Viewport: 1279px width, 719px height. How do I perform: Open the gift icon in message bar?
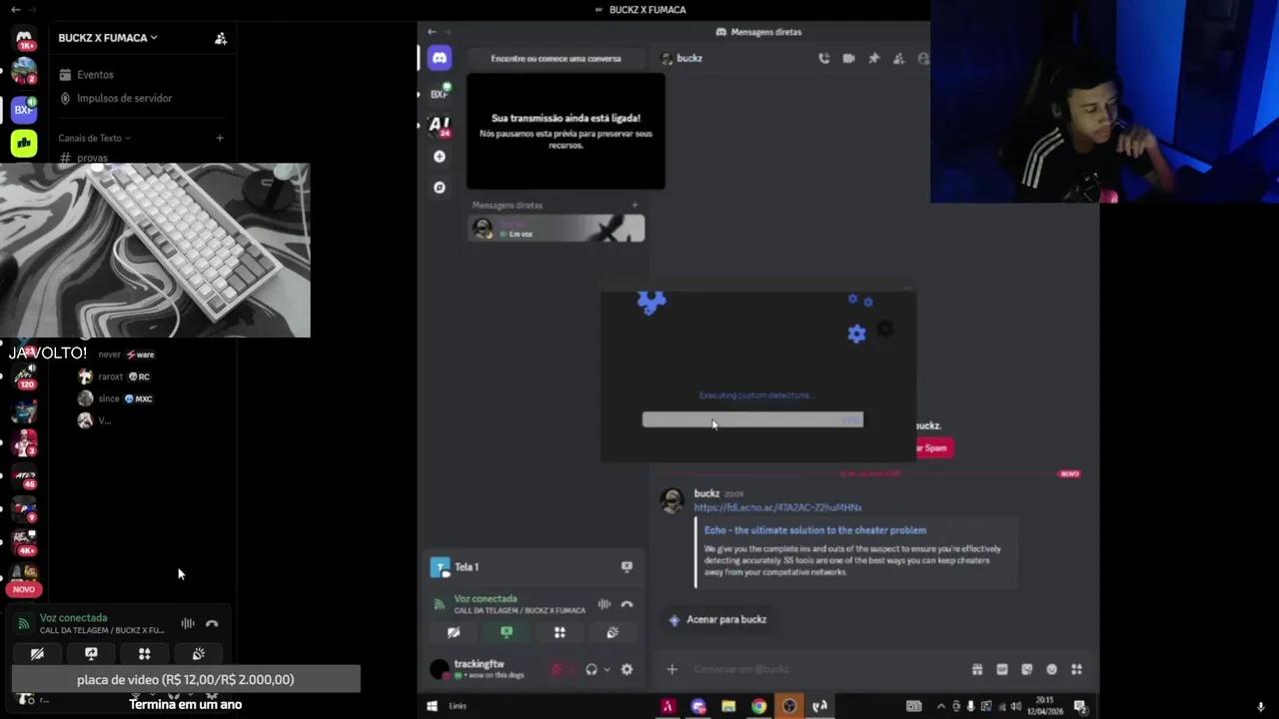coord(977,669)
